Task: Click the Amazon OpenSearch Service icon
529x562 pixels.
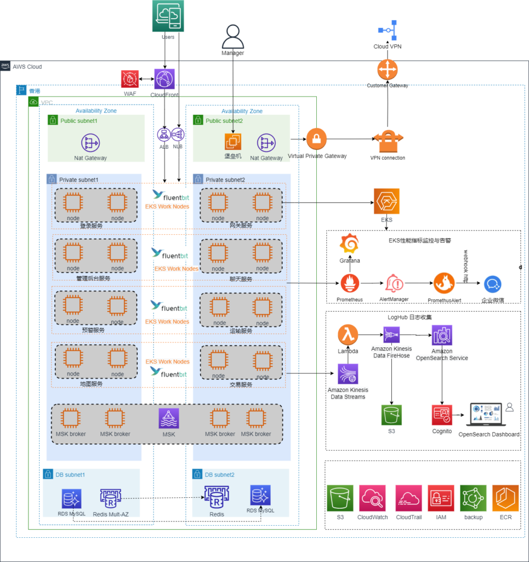Action: pos(442,335)
